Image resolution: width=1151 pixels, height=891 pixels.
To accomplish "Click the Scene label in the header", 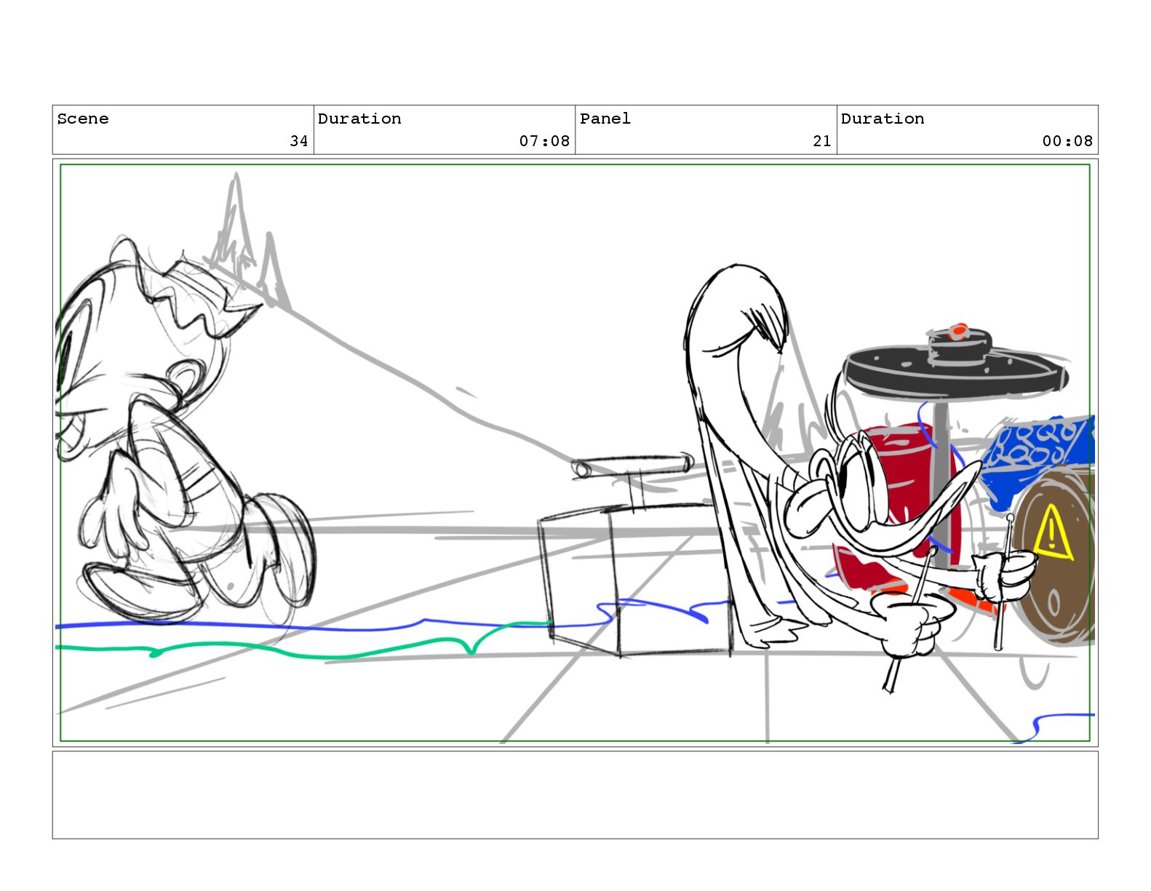I will [83, 119].
